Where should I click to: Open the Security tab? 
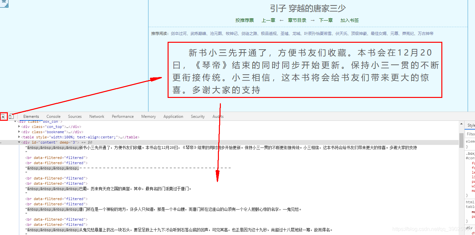click(x=198, y=117)
